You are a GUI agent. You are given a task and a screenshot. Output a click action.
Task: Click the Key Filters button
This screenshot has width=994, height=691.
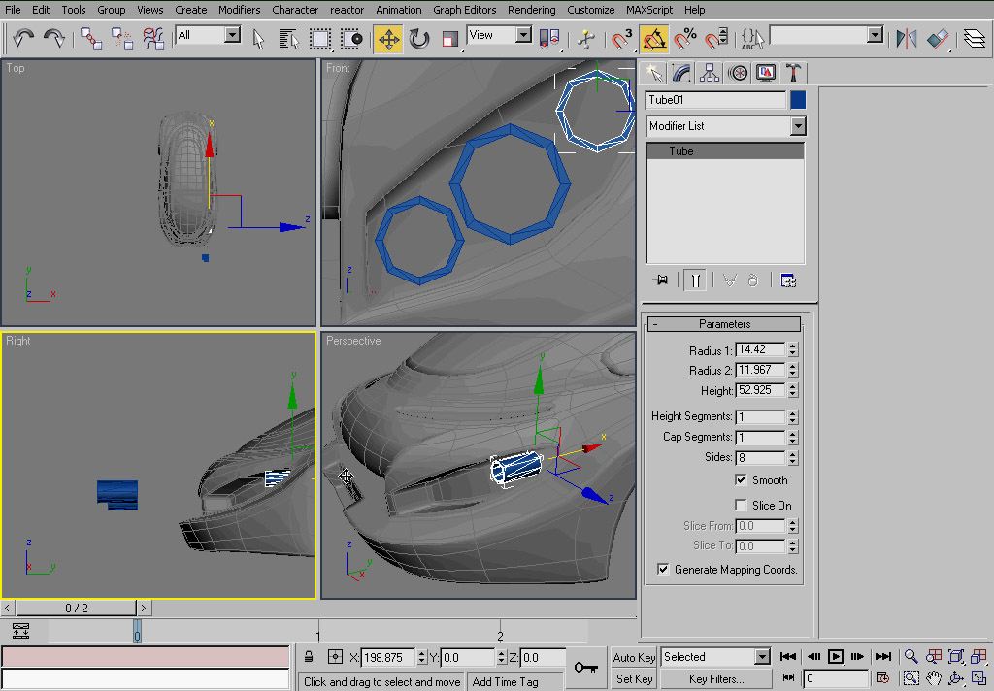pos(715,679)
